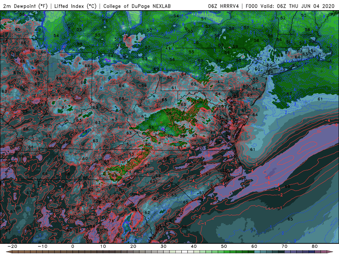The image size is (339, 254).
Task: Click the right arrow end of the color bar
Action: pos(330,252)
